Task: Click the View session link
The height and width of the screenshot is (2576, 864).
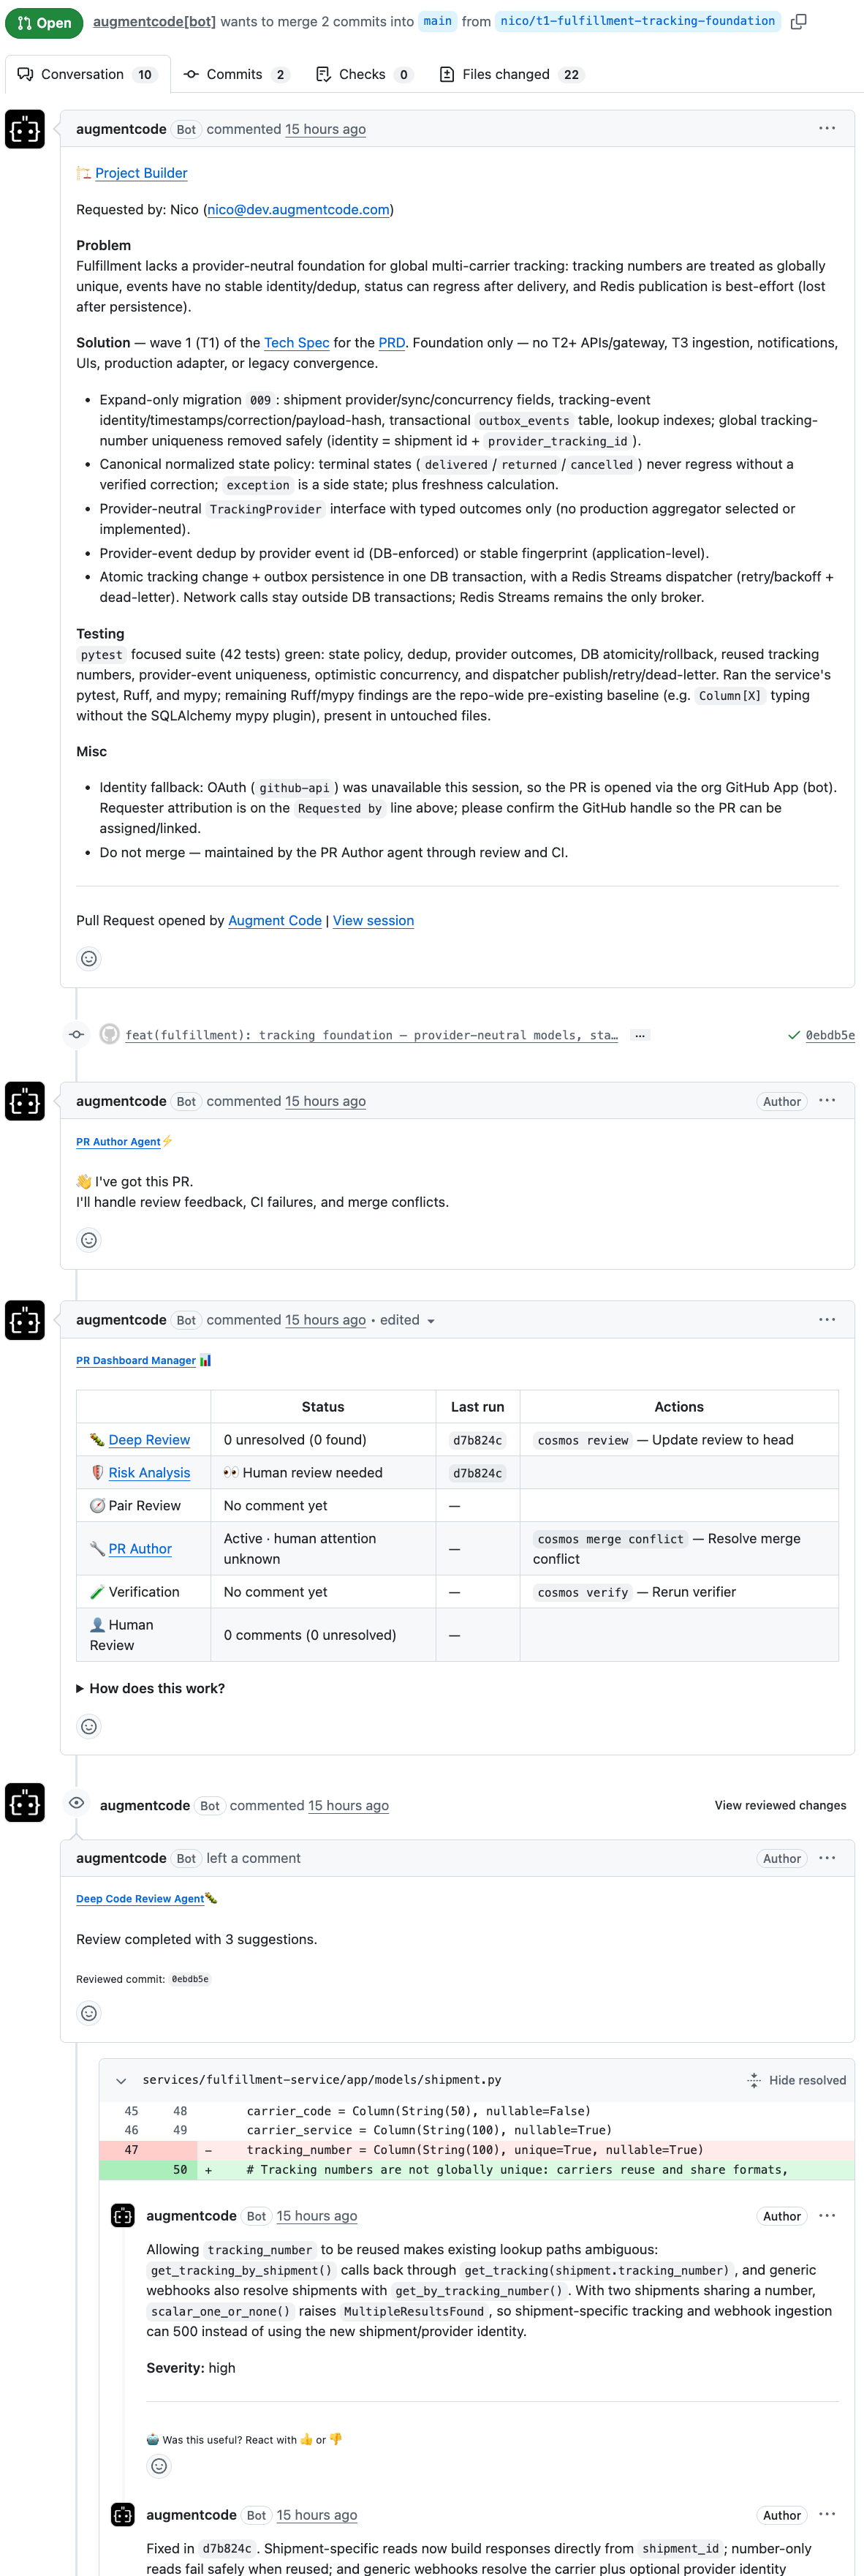Action: click(374, 921)
